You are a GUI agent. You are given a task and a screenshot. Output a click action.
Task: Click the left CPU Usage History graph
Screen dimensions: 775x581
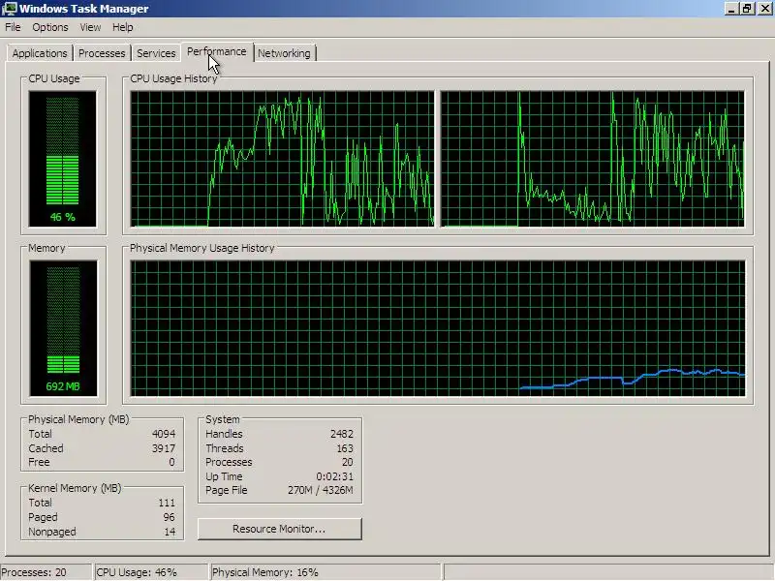tap(282, 159)
